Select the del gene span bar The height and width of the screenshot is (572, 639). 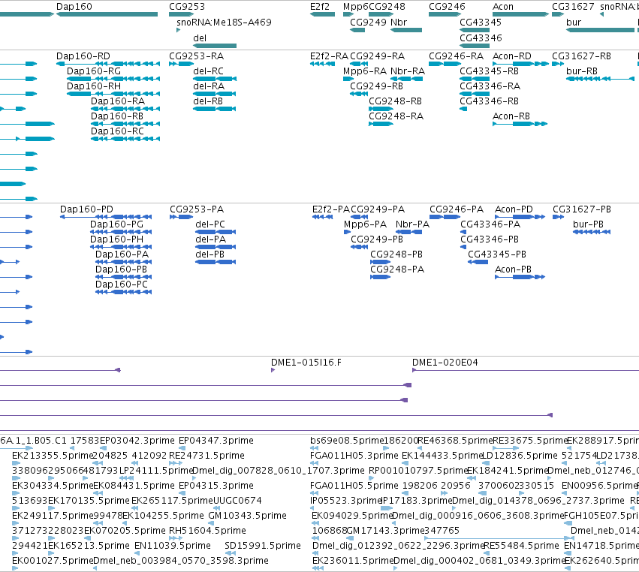point(215,46)
